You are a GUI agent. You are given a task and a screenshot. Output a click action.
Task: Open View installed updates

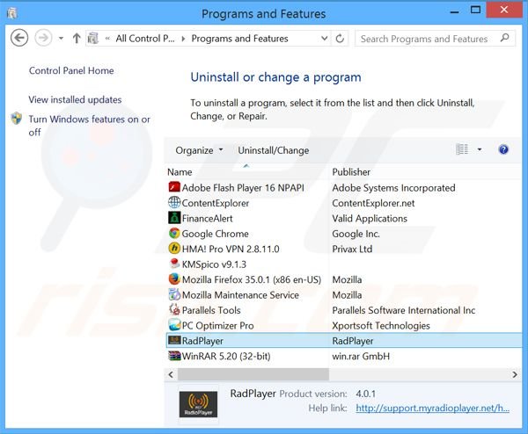point(75,99)
